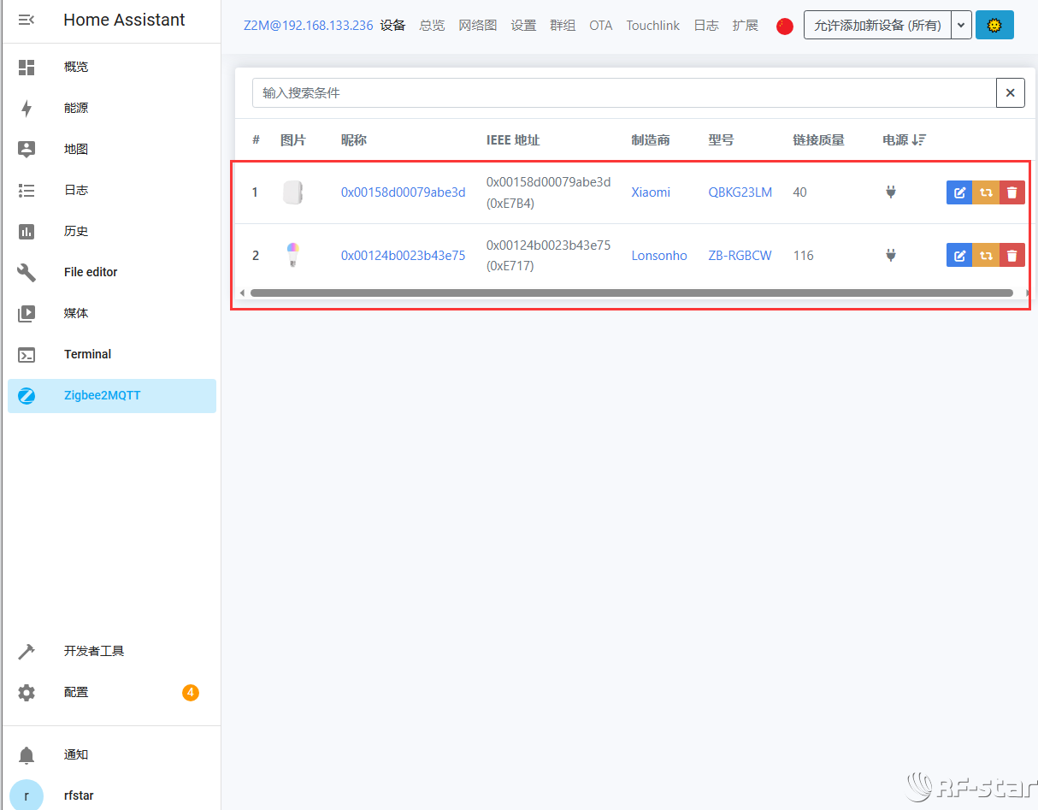Viewport: 1038px width, 810px height.
Task: Click the red status indicator dot
Action: (785, 27)
